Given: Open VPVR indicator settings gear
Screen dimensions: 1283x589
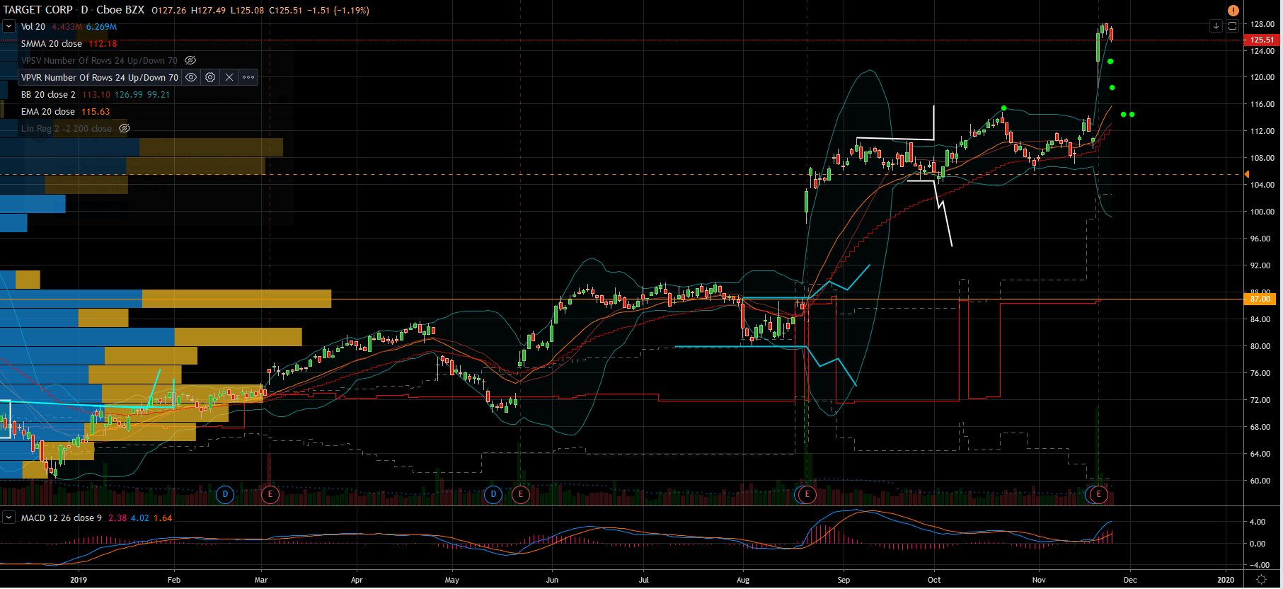Looking at the screenshot, I should click(210, 77).
